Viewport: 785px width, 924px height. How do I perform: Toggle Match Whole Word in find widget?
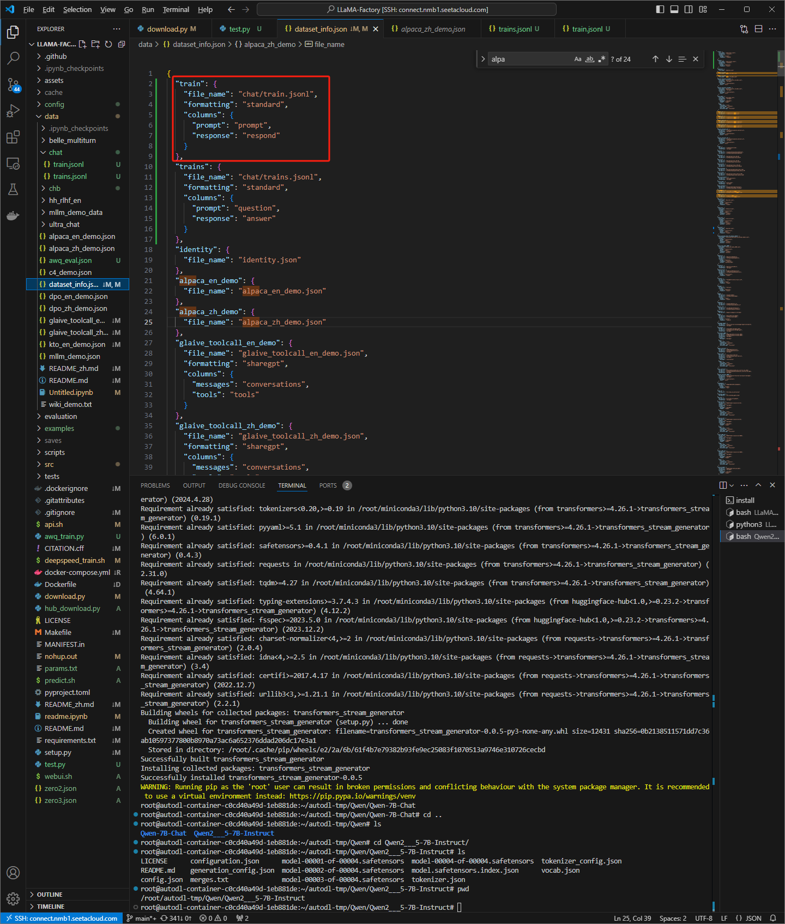(x=590, y=59)
